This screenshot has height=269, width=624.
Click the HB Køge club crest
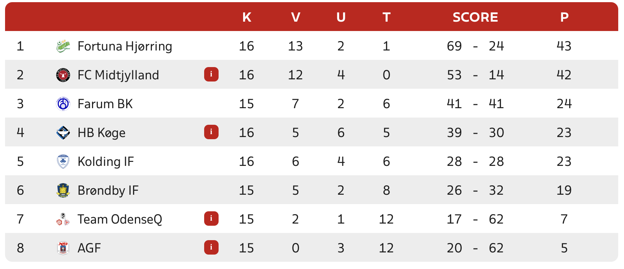(63, 133)
